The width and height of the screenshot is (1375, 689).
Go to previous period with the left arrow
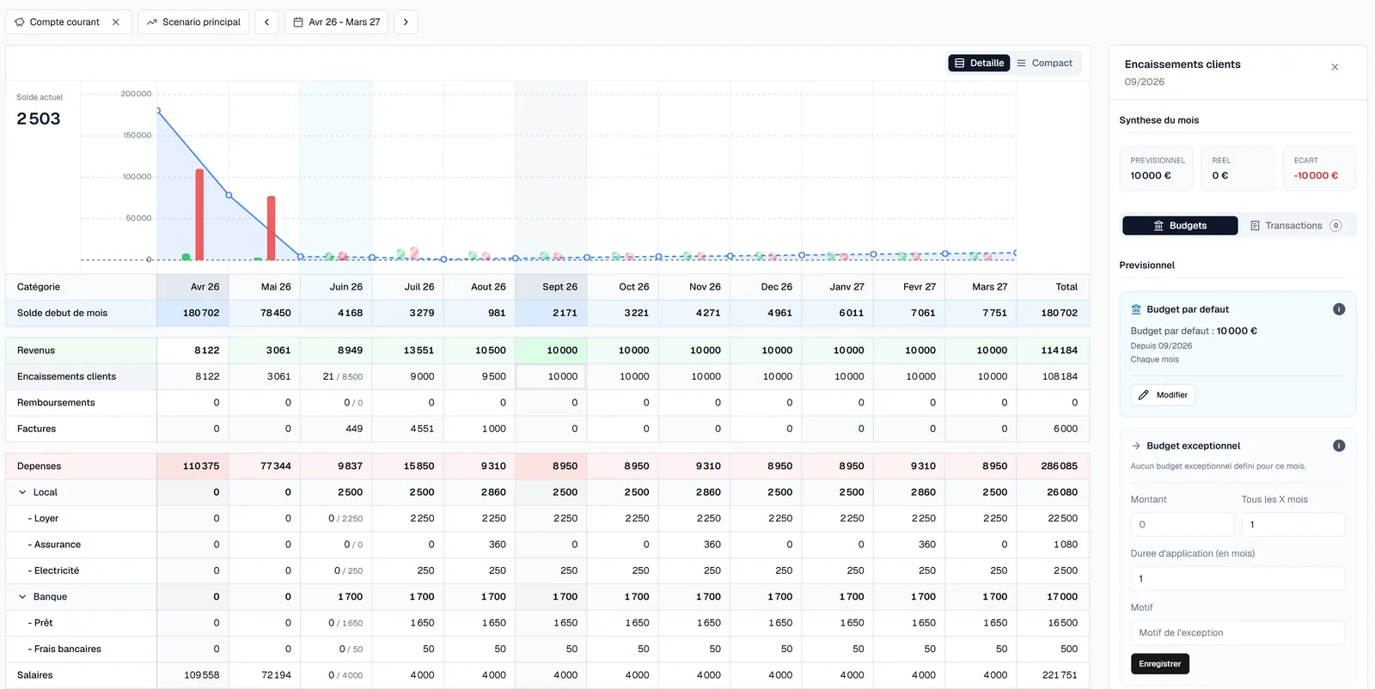click(266, 22)
